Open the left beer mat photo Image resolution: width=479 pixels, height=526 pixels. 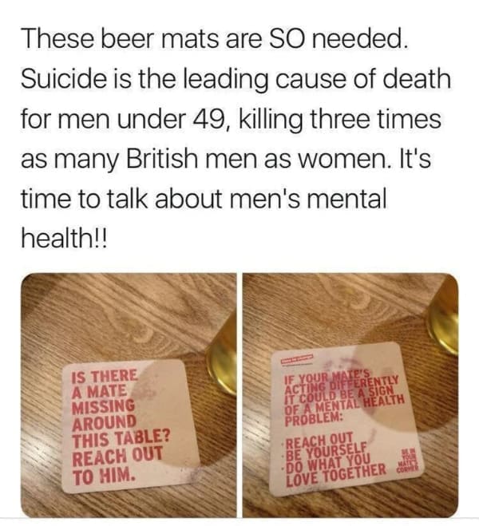pyautogui.click(x=129, y=395)
